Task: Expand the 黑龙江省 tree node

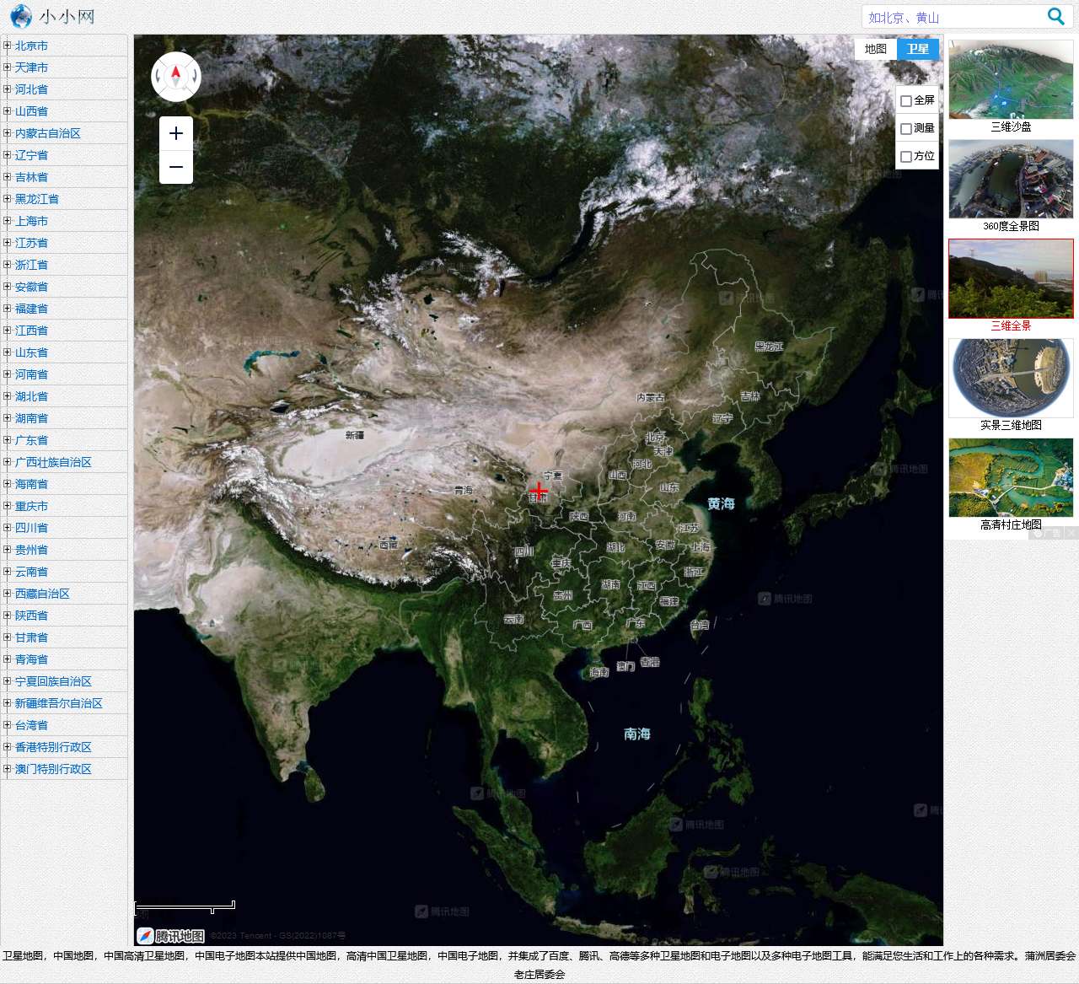Action: 7,199
